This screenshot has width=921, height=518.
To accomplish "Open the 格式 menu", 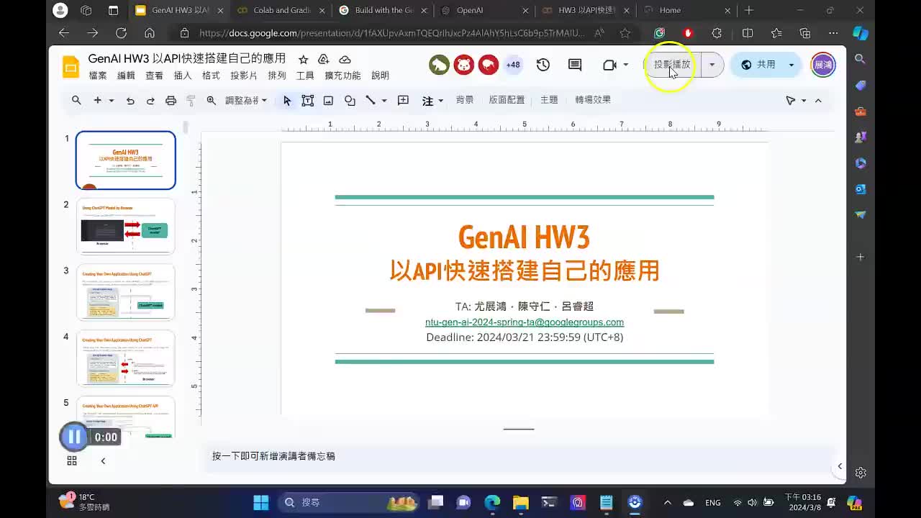I will (211, 76).
